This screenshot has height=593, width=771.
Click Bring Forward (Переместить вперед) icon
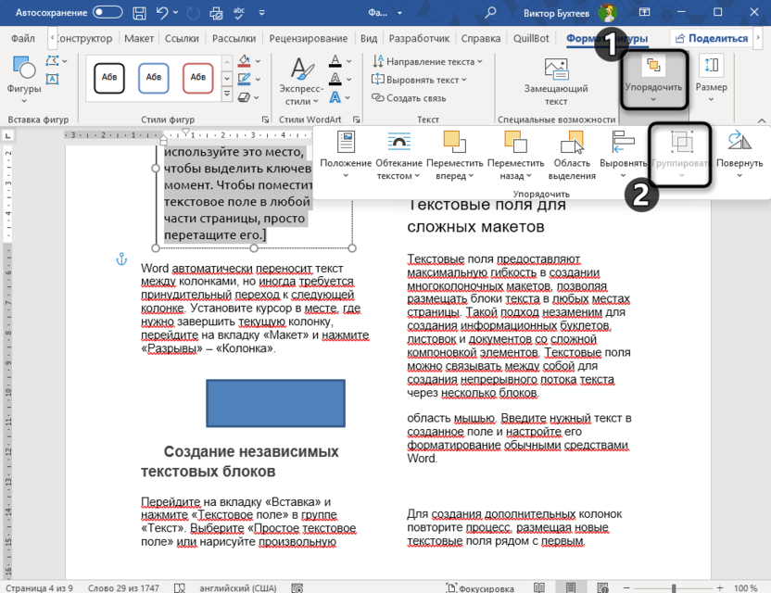454,144
